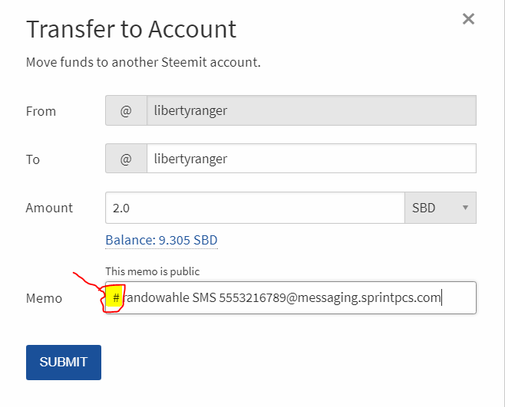Click the From label
Screen dimensions: 505x407
pos(40,111)
